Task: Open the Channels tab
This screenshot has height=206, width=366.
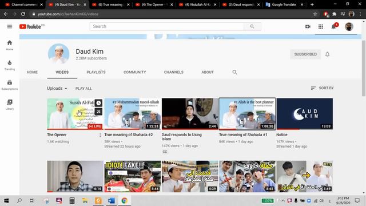Action: pos(174,72)
